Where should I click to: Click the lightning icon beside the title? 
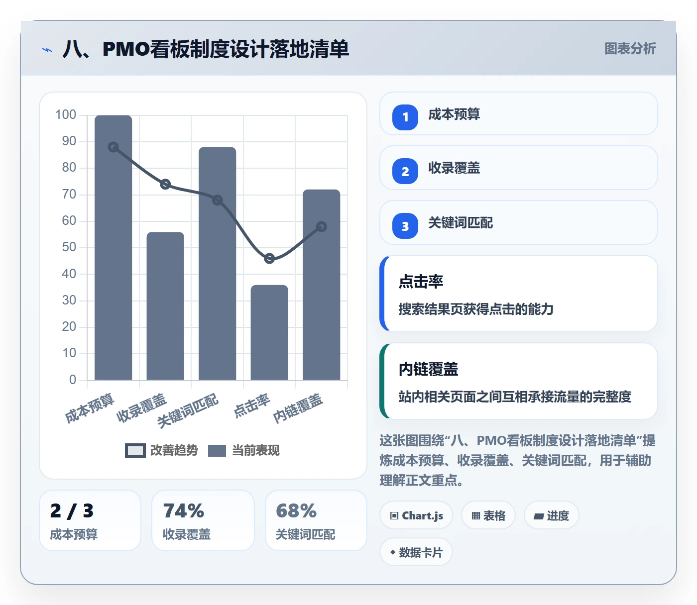tap(47, 50)
